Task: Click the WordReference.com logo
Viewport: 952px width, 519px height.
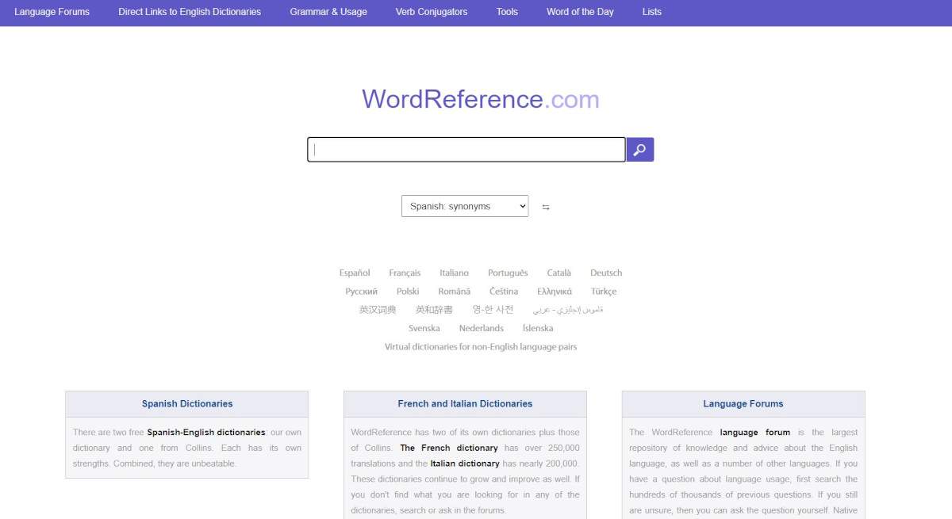Action: [x=481, y=99]
